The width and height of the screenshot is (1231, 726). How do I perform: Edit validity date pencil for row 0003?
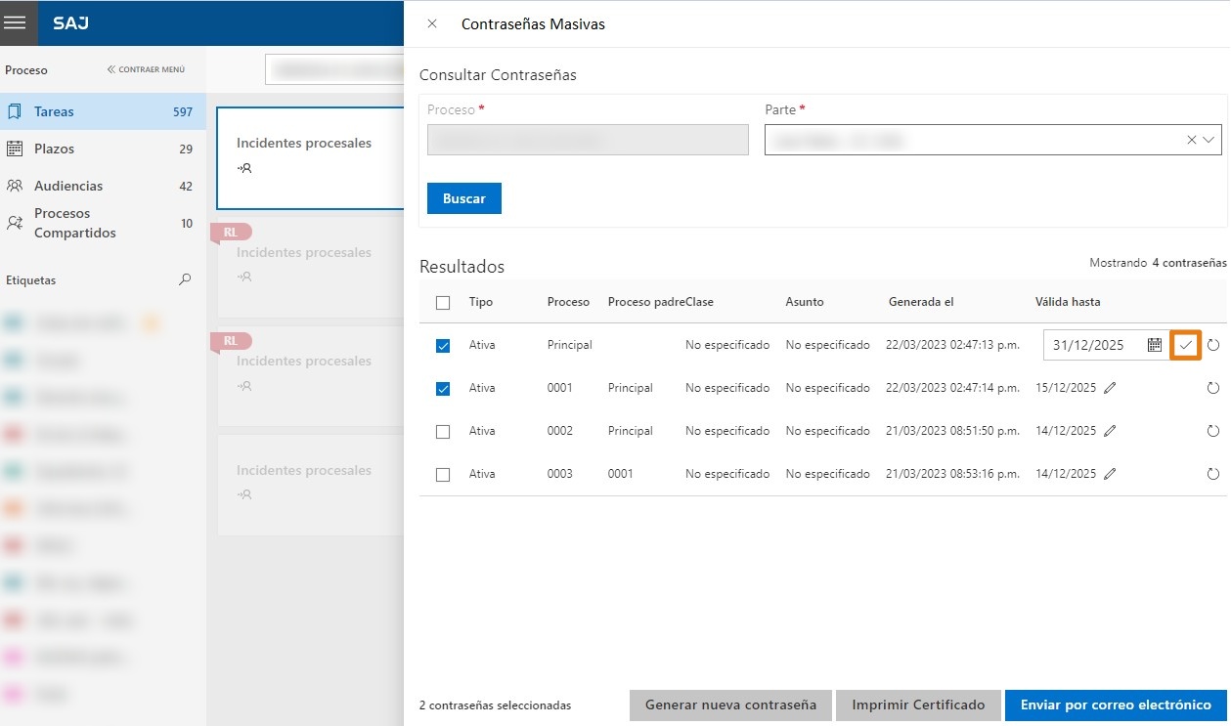point(1109,474)
